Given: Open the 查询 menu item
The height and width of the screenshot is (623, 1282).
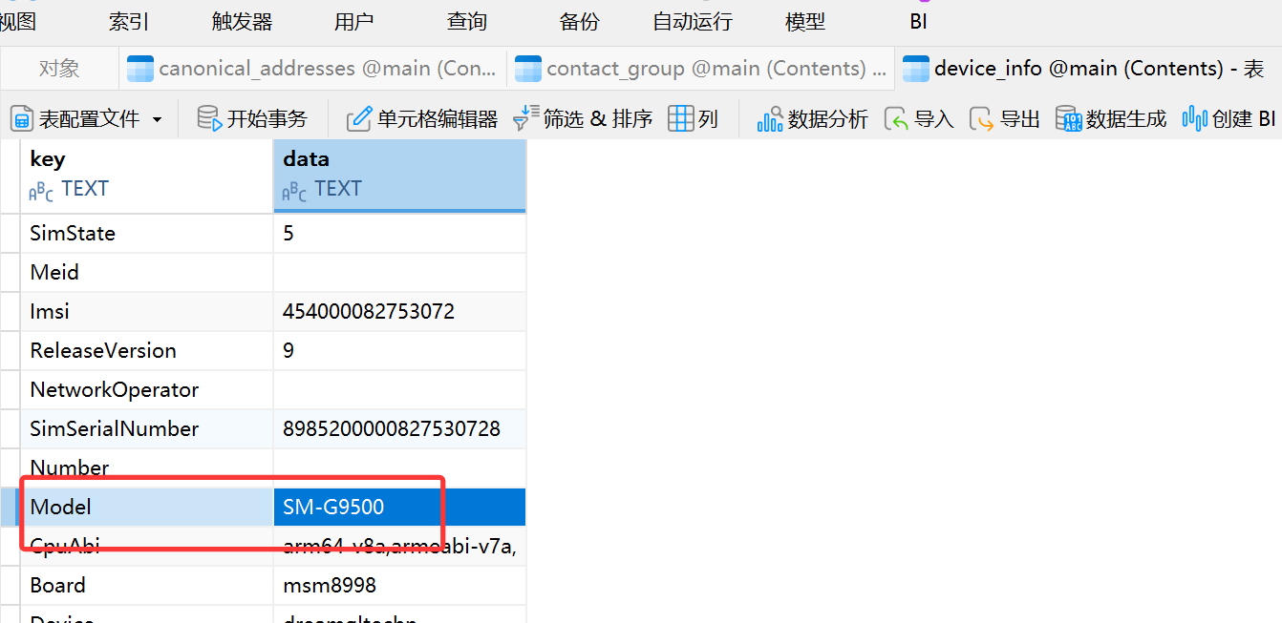Looking at the screenshot, I should (467, 21).
